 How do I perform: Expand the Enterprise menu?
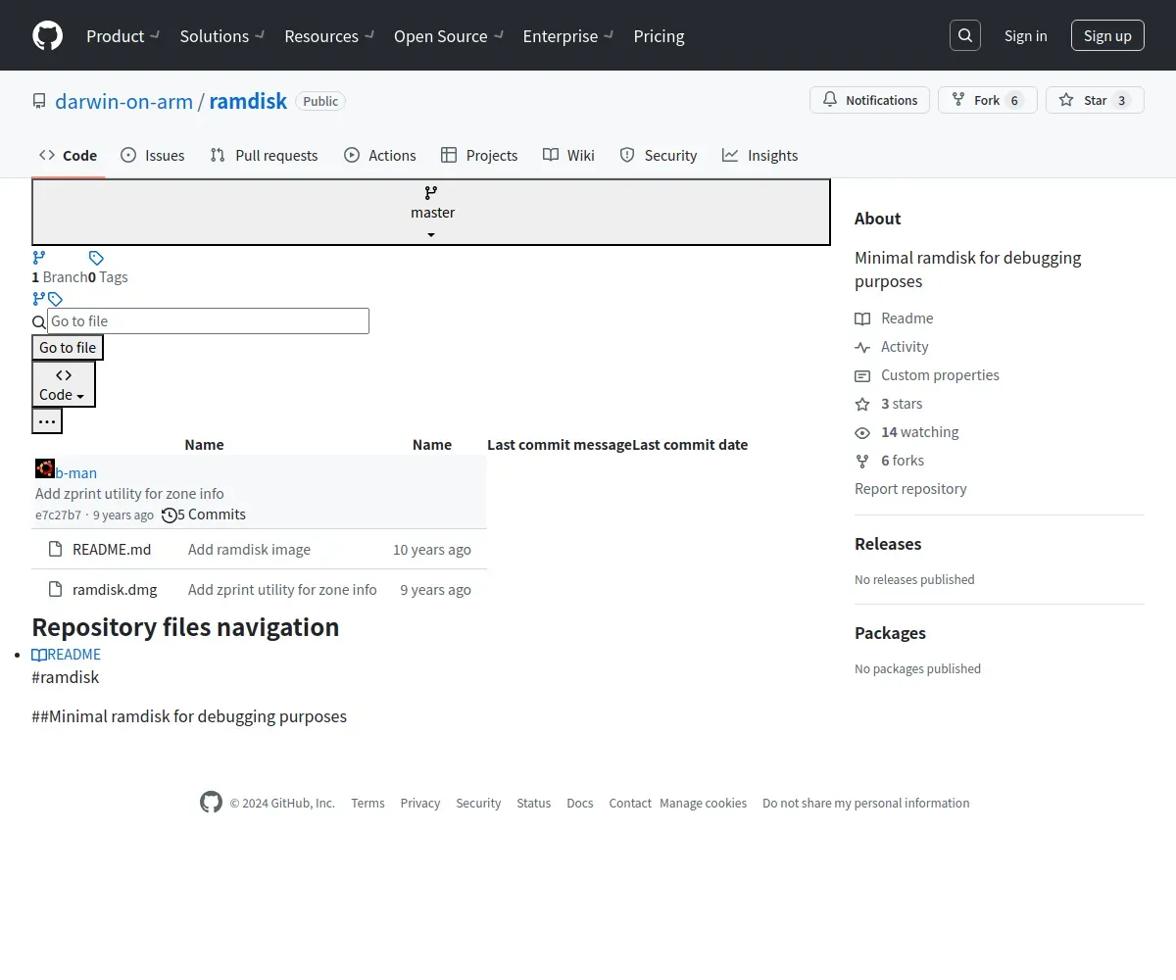coord(568,36)
